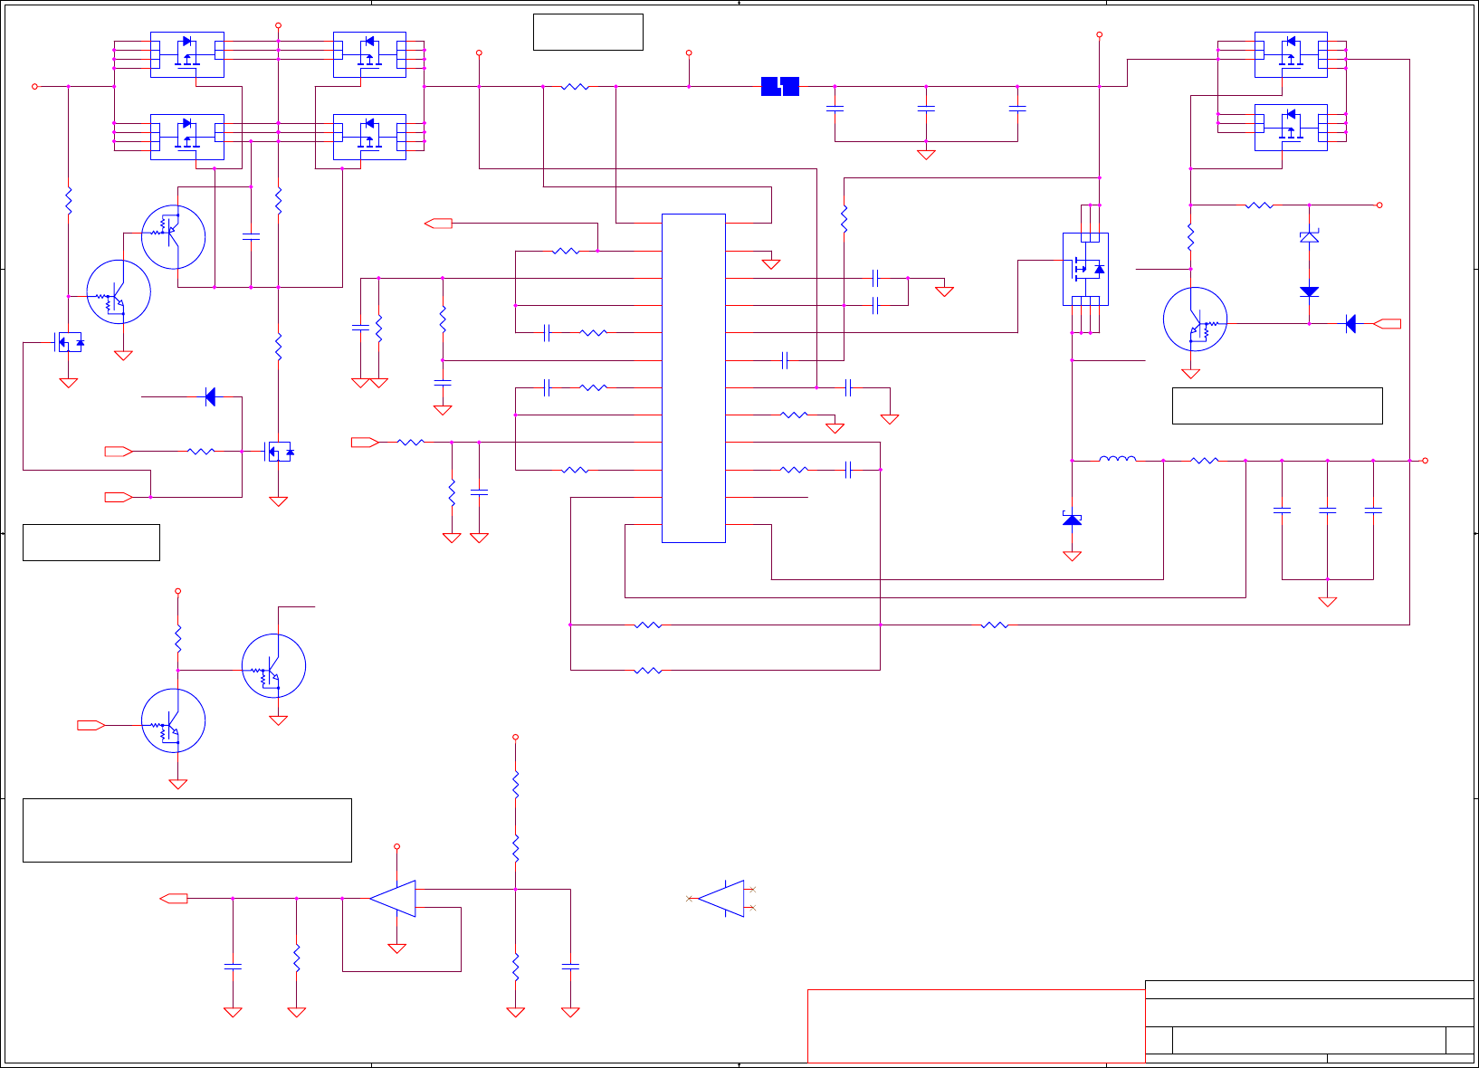Select the wide empty note box bottom-left
The height and width of the screenshot is (1068, 1479).
click(187, 830)
